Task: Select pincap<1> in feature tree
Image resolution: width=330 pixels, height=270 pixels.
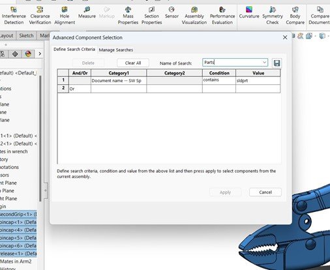Action: tap(18, 222)
